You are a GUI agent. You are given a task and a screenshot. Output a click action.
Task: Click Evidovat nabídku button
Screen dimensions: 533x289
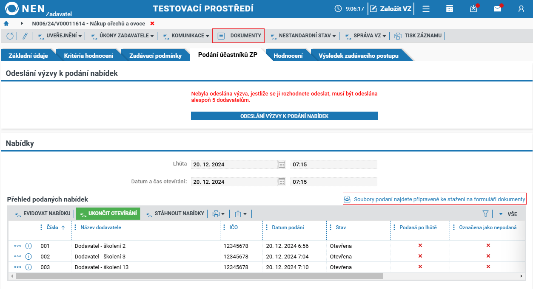click(x=42, y=213)
